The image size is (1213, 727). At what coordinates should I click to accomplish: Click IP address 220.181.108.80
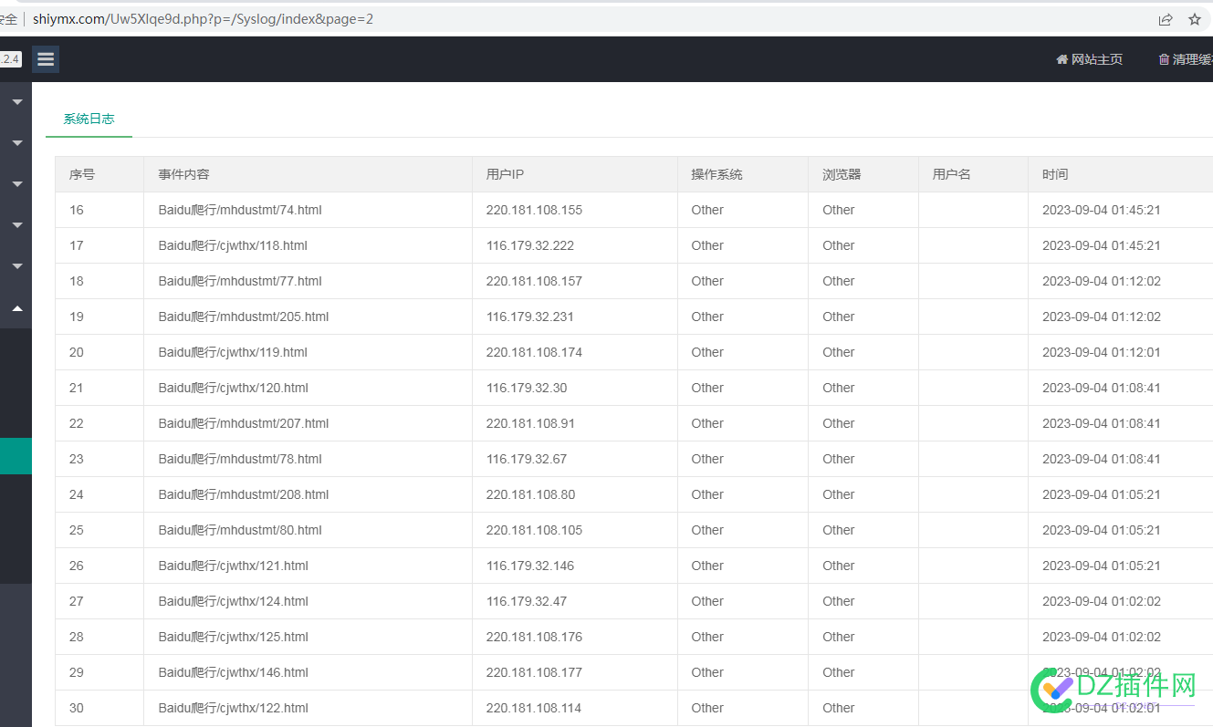tap(530, 494)
